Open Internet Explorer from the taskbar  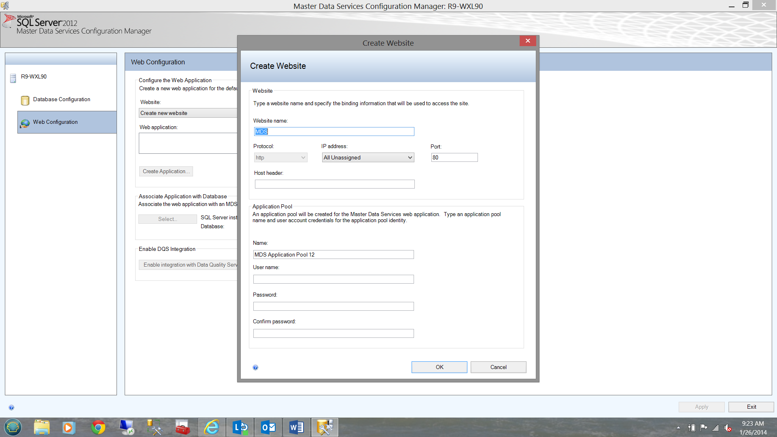pos(211,427)
